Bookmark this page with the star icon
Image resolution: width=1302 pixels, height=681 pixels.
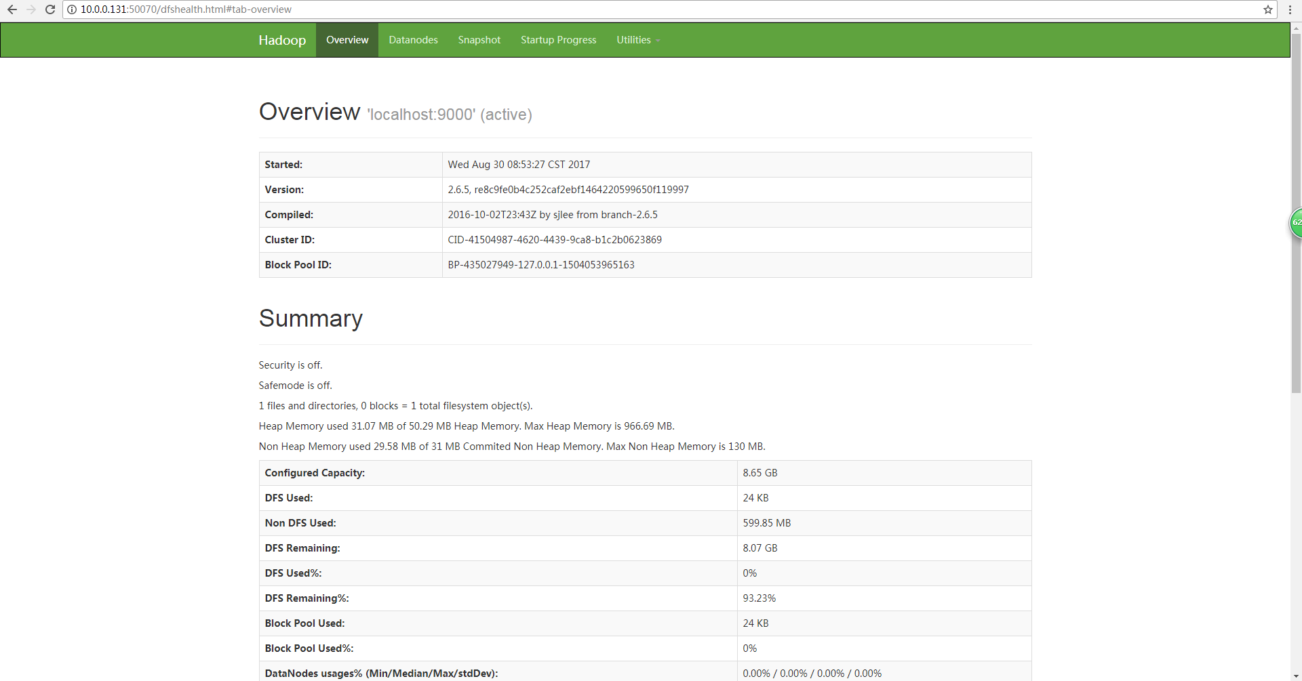[1268, 9]
